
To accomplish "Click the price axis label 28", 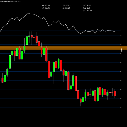I will click(x=121, y=107).
